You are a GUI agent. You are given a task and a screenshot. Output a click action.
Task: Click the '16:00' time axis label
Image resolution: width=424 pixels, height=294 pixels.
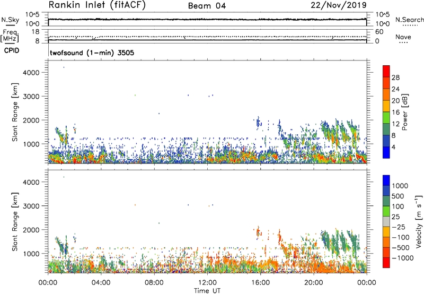[260, 283]
